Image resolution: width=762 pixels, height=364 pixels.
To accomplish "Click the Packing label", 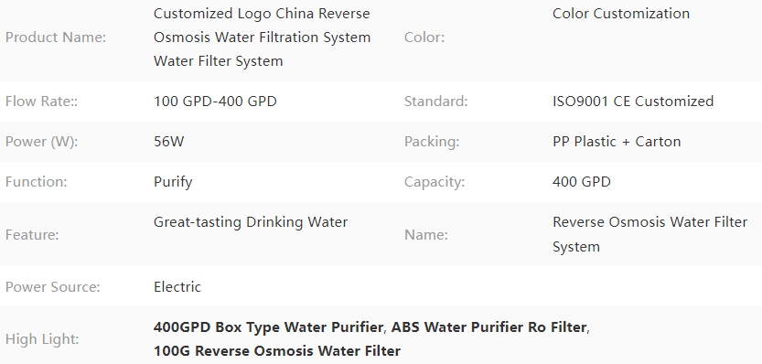I will pyautogui.click(x=432, y=142).
